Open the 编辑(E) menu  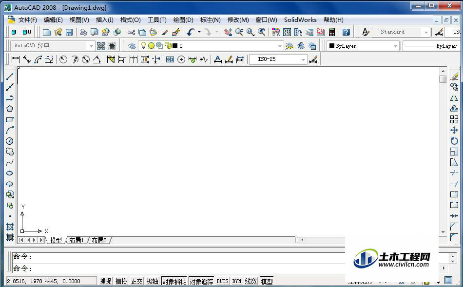tap(53, 20)
